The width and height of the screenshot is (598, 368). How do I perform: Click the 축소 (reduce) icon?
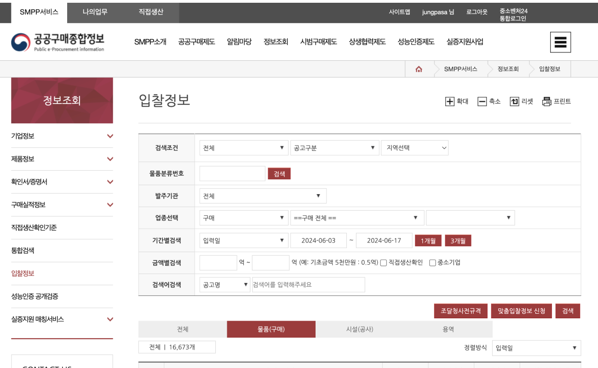[x=482, y=101]
